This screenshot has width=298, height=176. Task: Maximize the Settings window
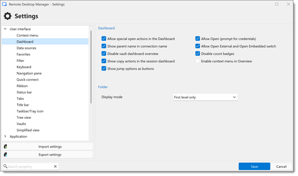(277, 4)
